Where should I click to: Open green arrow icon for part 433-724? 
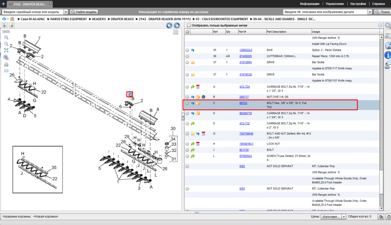[193, 87]
